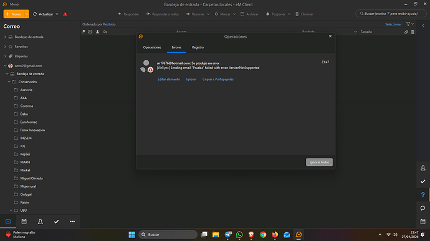The width and height of the screenshot is (430, 241).
Task: Open the Tasks checkmark section in bottom navigation
Action: pos(56,222)
